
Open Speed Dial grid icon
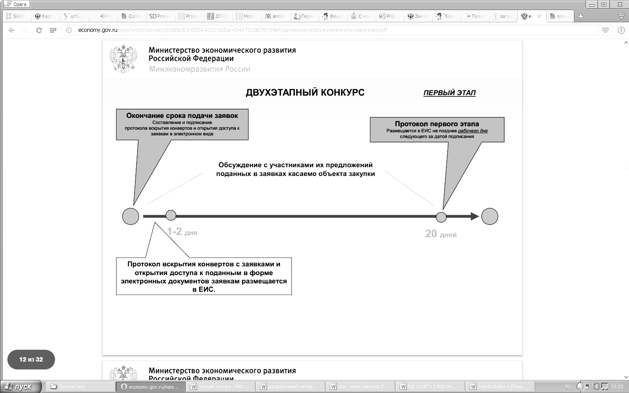tap(53, 30)
